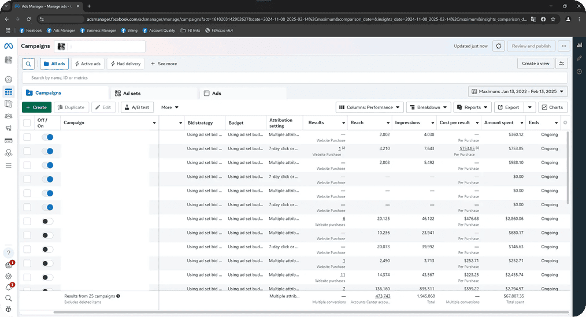Open the filter settings icon beside Create a view
This screenshot has width=586, height=317.
tap(561, 64)
